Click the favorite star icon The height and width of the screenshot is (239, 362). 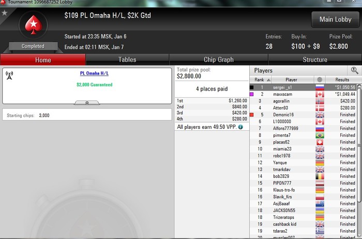tap(4, 13)
